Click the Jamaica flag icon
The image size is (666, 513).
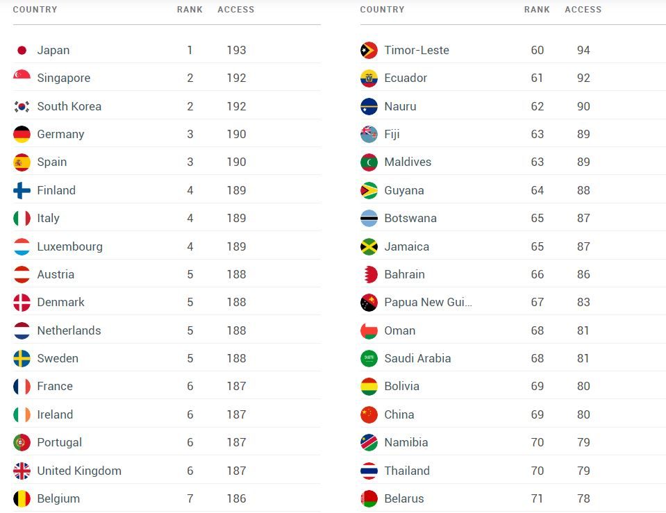click(369, 246)
